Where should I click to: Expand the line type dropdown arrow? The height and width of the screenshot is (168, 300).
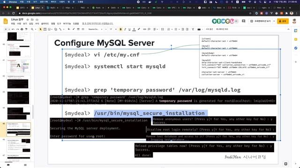click(x=64, y=29)
